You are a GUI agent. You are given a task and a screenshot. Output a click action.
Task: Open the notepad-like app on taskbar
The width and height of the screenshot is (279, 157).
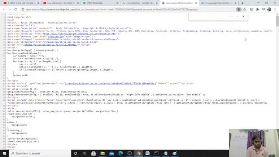[x=166, y=153]
